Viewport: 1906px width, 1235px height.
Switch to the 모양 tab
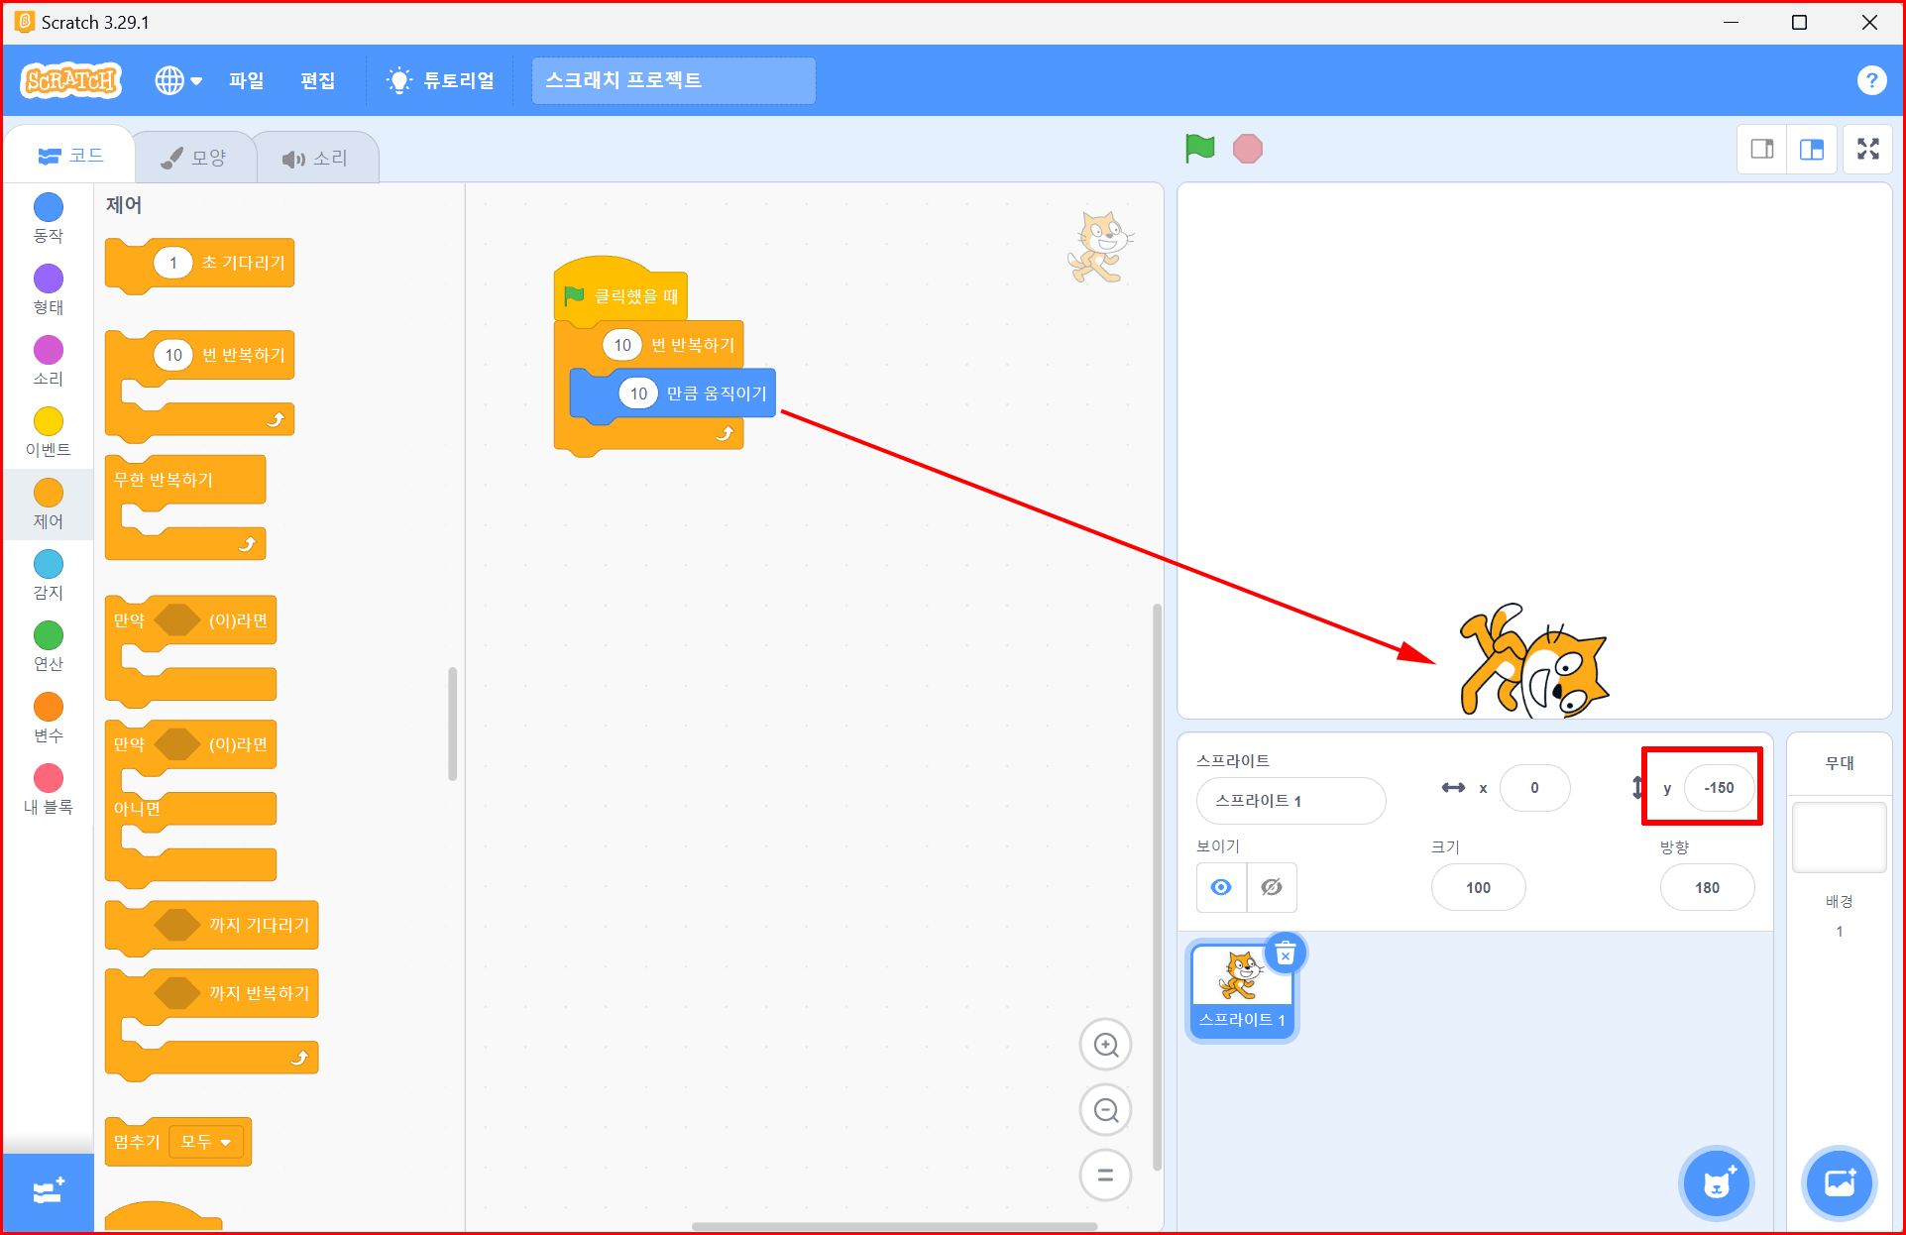[194, 158]
